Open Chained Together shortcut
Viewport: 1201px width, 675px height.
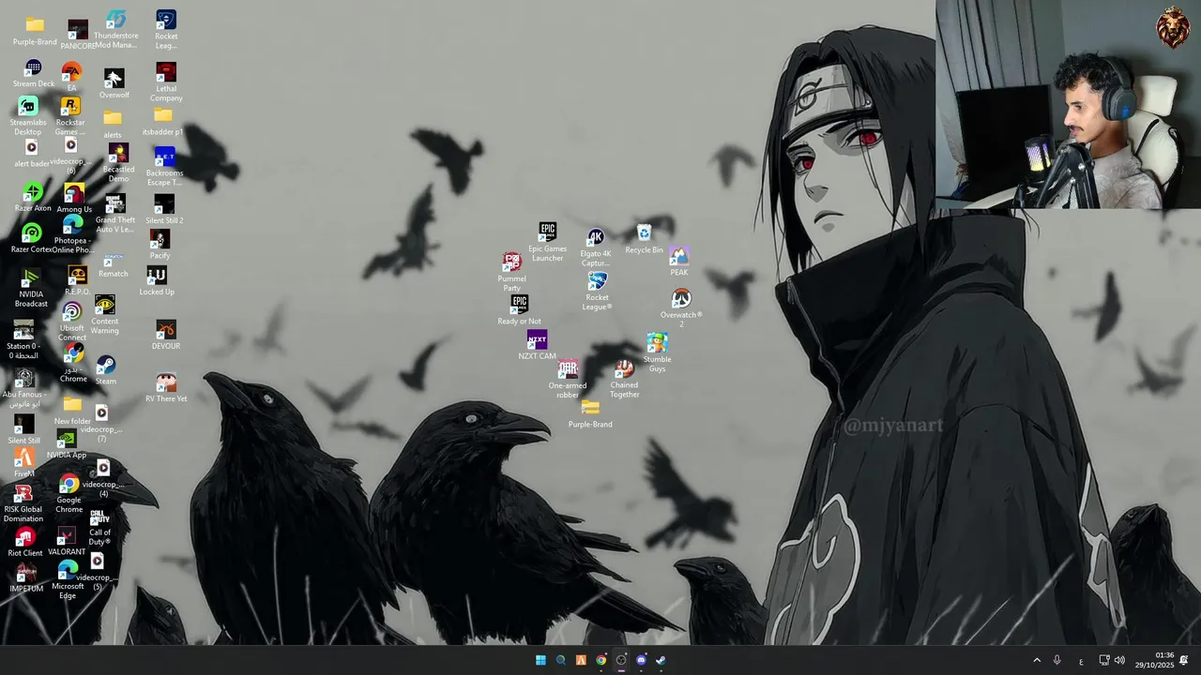click(x=624, y=380)
